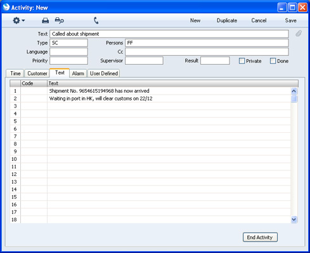The height and width of the screenshot is (253, 310).
Task: Click scrollbar up arrow in text grid
Action: (294, 91)
